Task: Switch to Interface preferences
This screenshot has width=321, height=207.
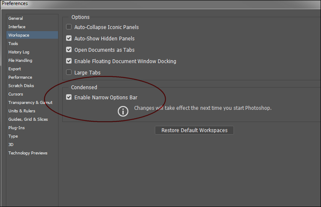Action: click(17, 27)
